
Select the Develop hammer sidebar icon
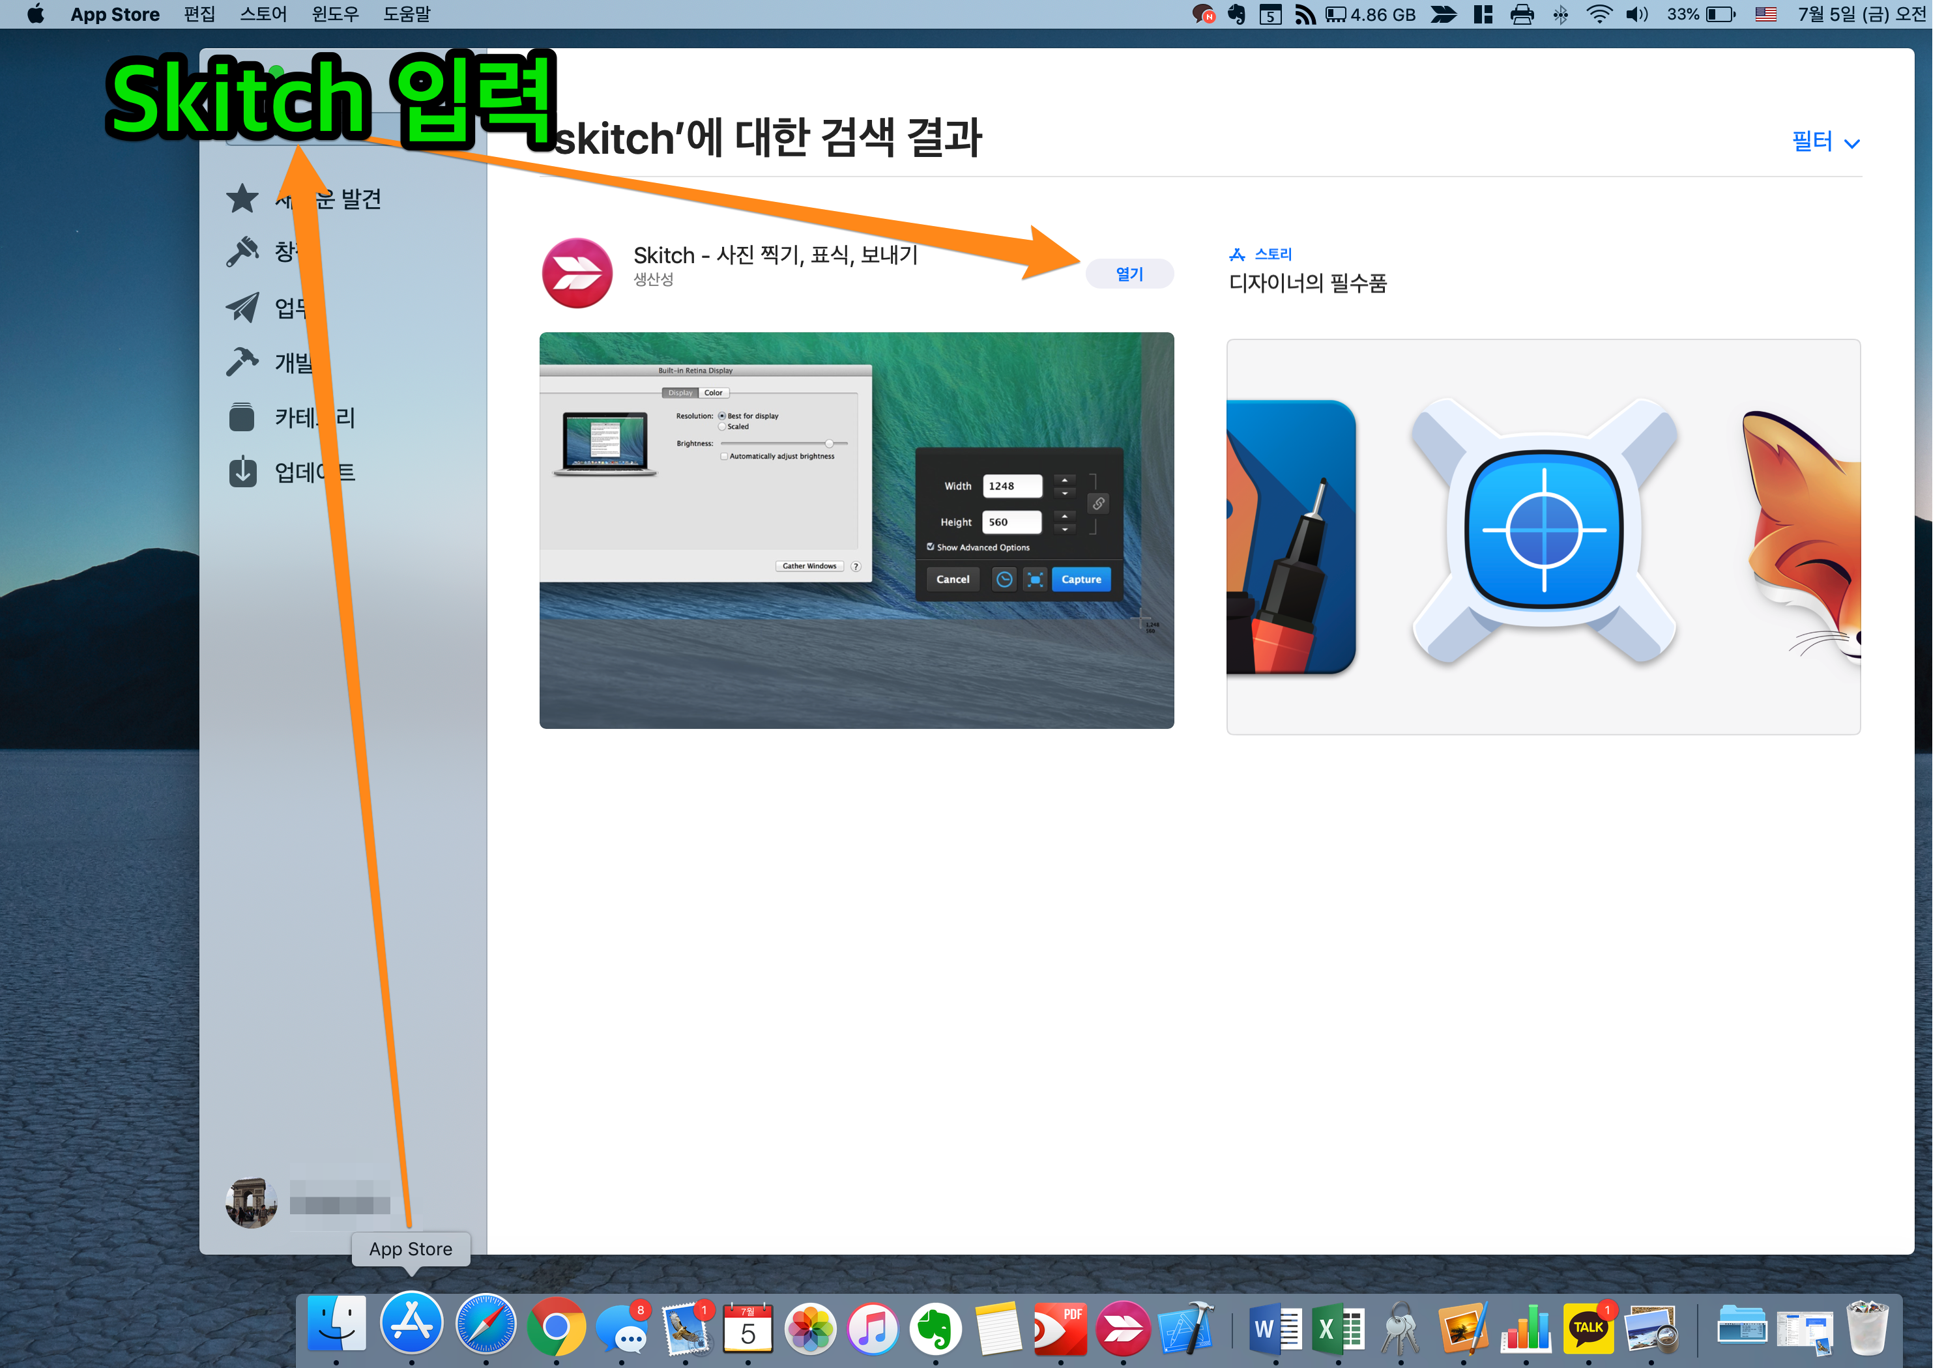242,362
